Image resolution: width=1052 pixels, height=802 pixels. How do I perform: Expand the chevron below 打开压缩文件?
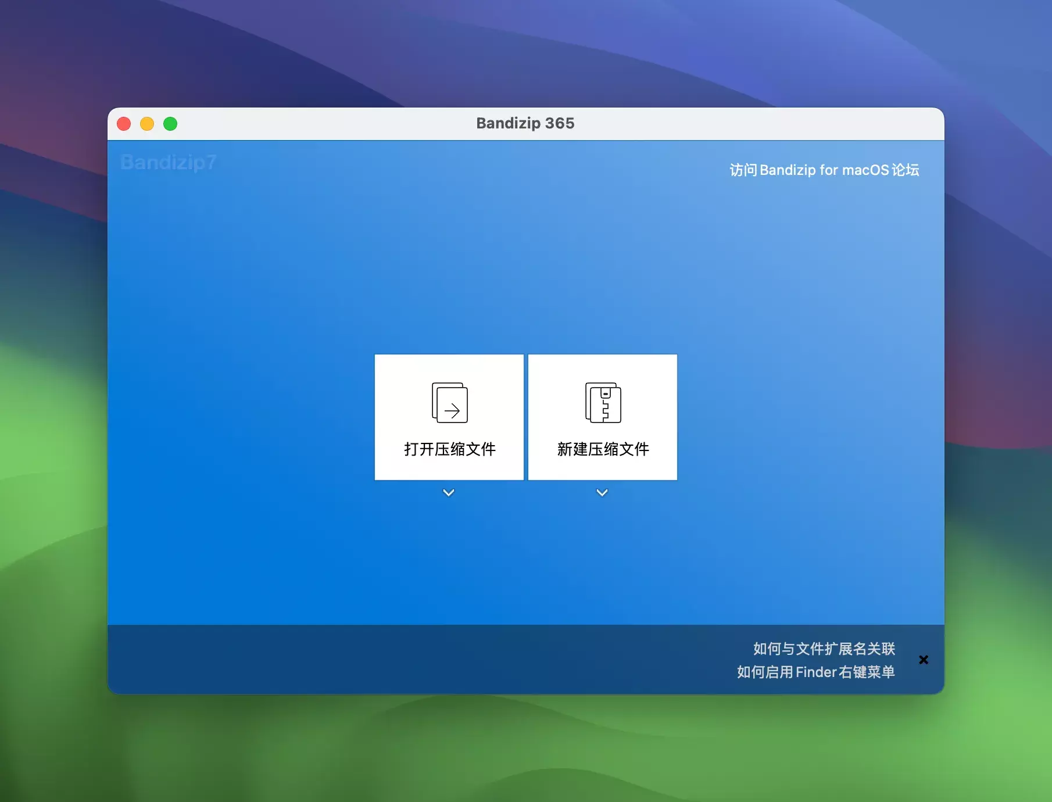pyautogui.click(x=449, y=493)
